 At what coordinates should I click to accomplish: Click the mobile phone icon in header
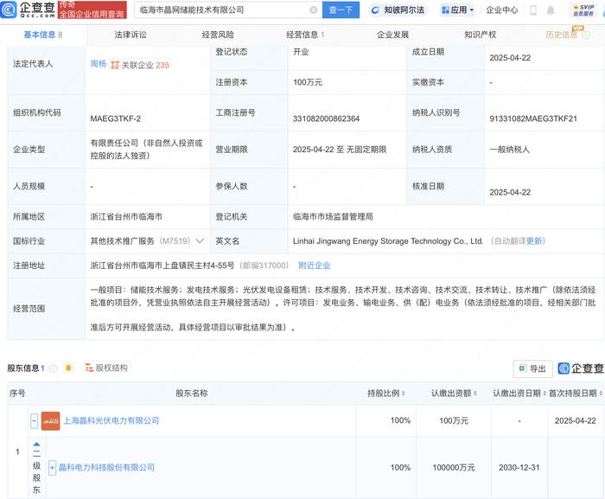[x=533, y=10]
